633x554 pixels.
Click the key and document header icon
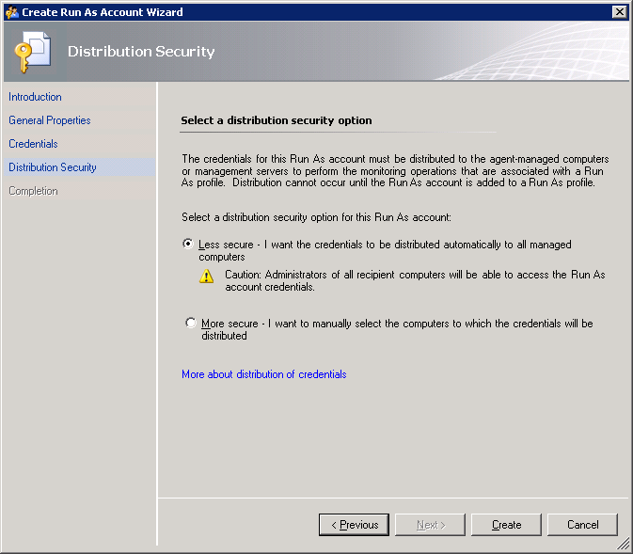[x=32, y=52]
